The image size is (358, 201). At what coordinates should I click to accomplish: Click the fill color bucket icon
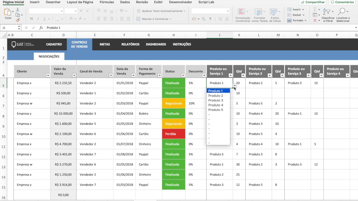[x=71, y=19]
